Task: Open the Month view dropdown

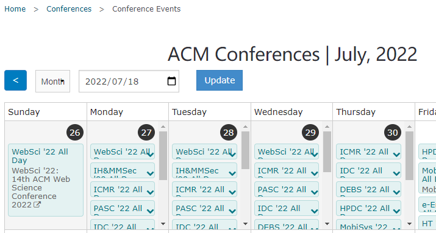Action: coord(52,82)
